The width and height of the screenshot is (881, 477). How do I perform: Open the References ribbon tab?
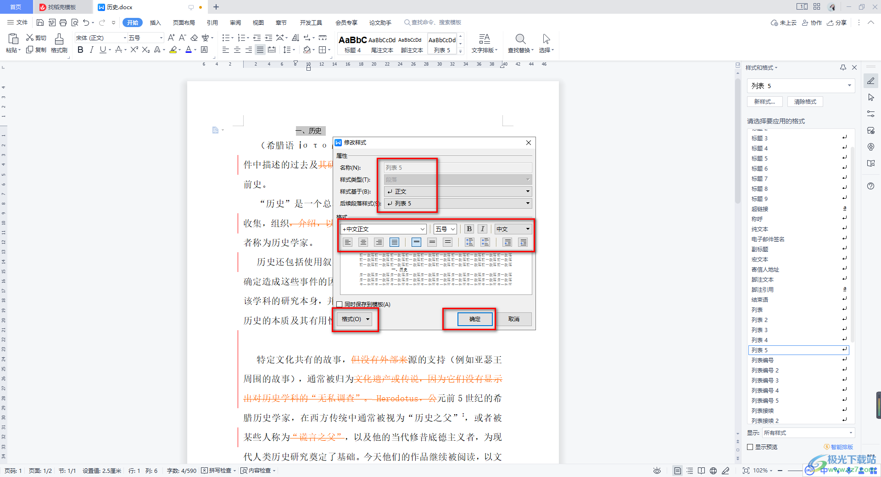tap(212, 22)
